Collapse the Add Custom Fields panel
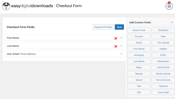The height and width of the screenshot is (99, 175). coord(172,22)
